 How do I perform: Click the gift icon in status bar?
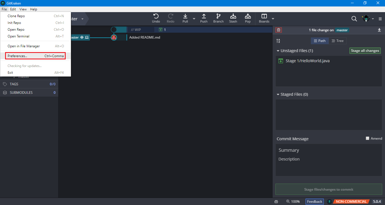276,202
